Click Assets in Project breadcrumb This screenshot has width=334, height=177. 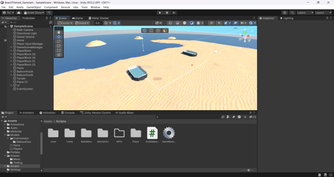pos(48,121)
